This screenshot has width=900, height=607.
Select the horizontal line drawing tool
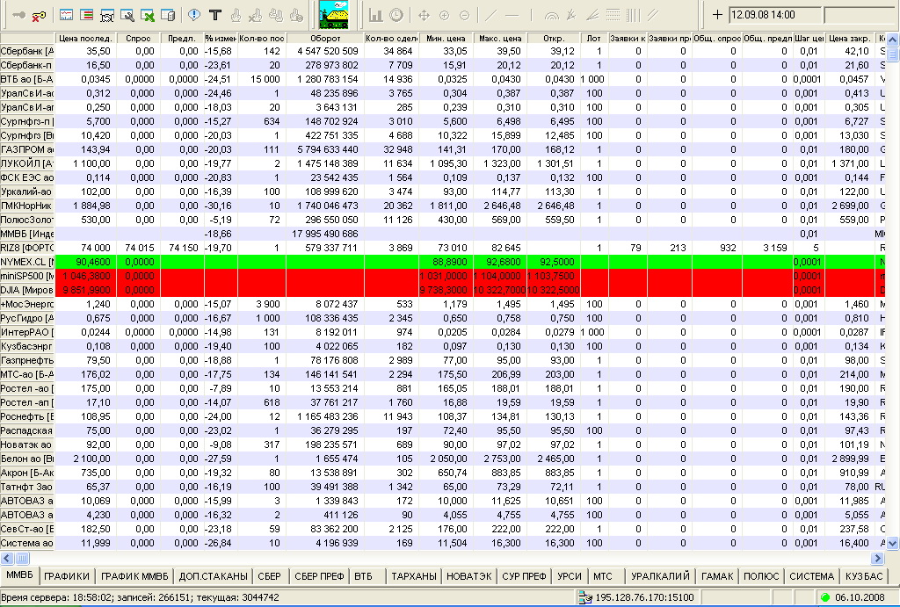[x=512, y=16]
